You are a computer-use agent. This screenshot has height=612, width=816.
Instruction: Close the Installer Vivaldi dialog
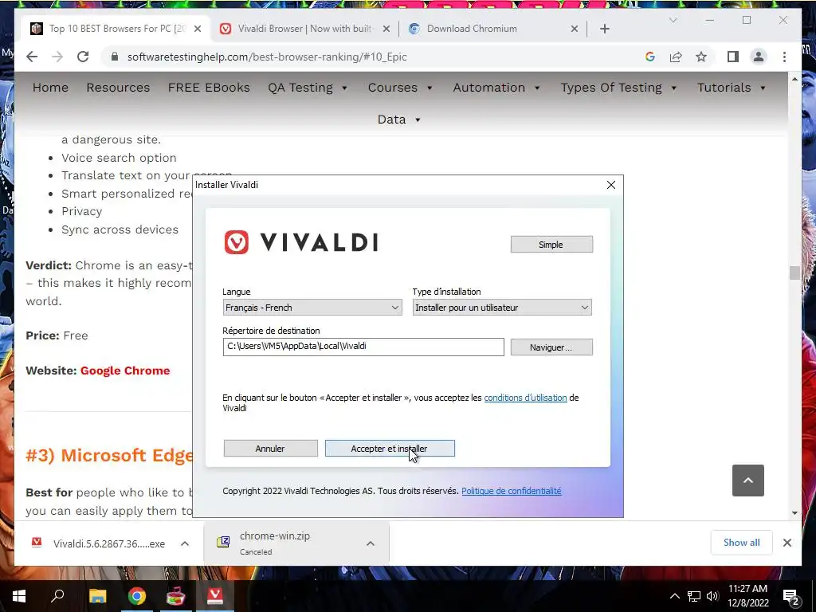click(611, 185)
